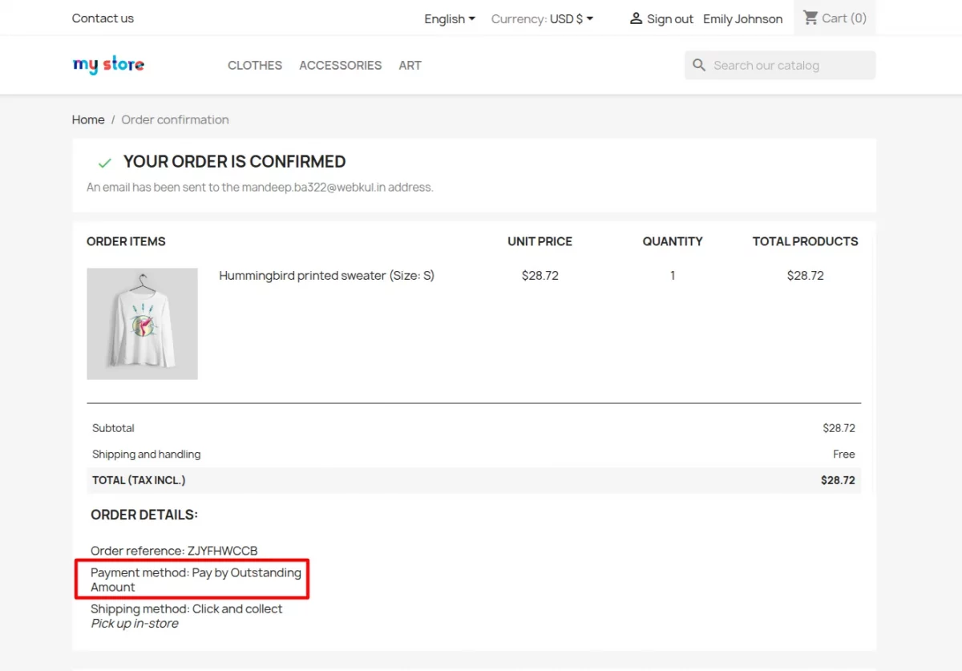Expand the English language dropdown
The width and height of the screenshot is (962, 671).
tap(449, 18)
